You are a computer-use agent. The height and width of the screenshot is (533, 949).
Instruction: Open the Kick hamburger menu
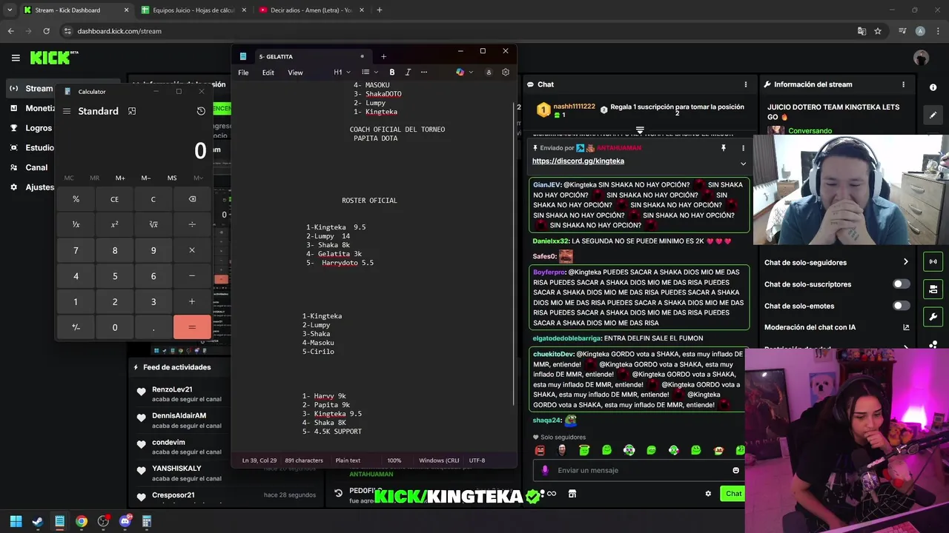pos(16,58)
